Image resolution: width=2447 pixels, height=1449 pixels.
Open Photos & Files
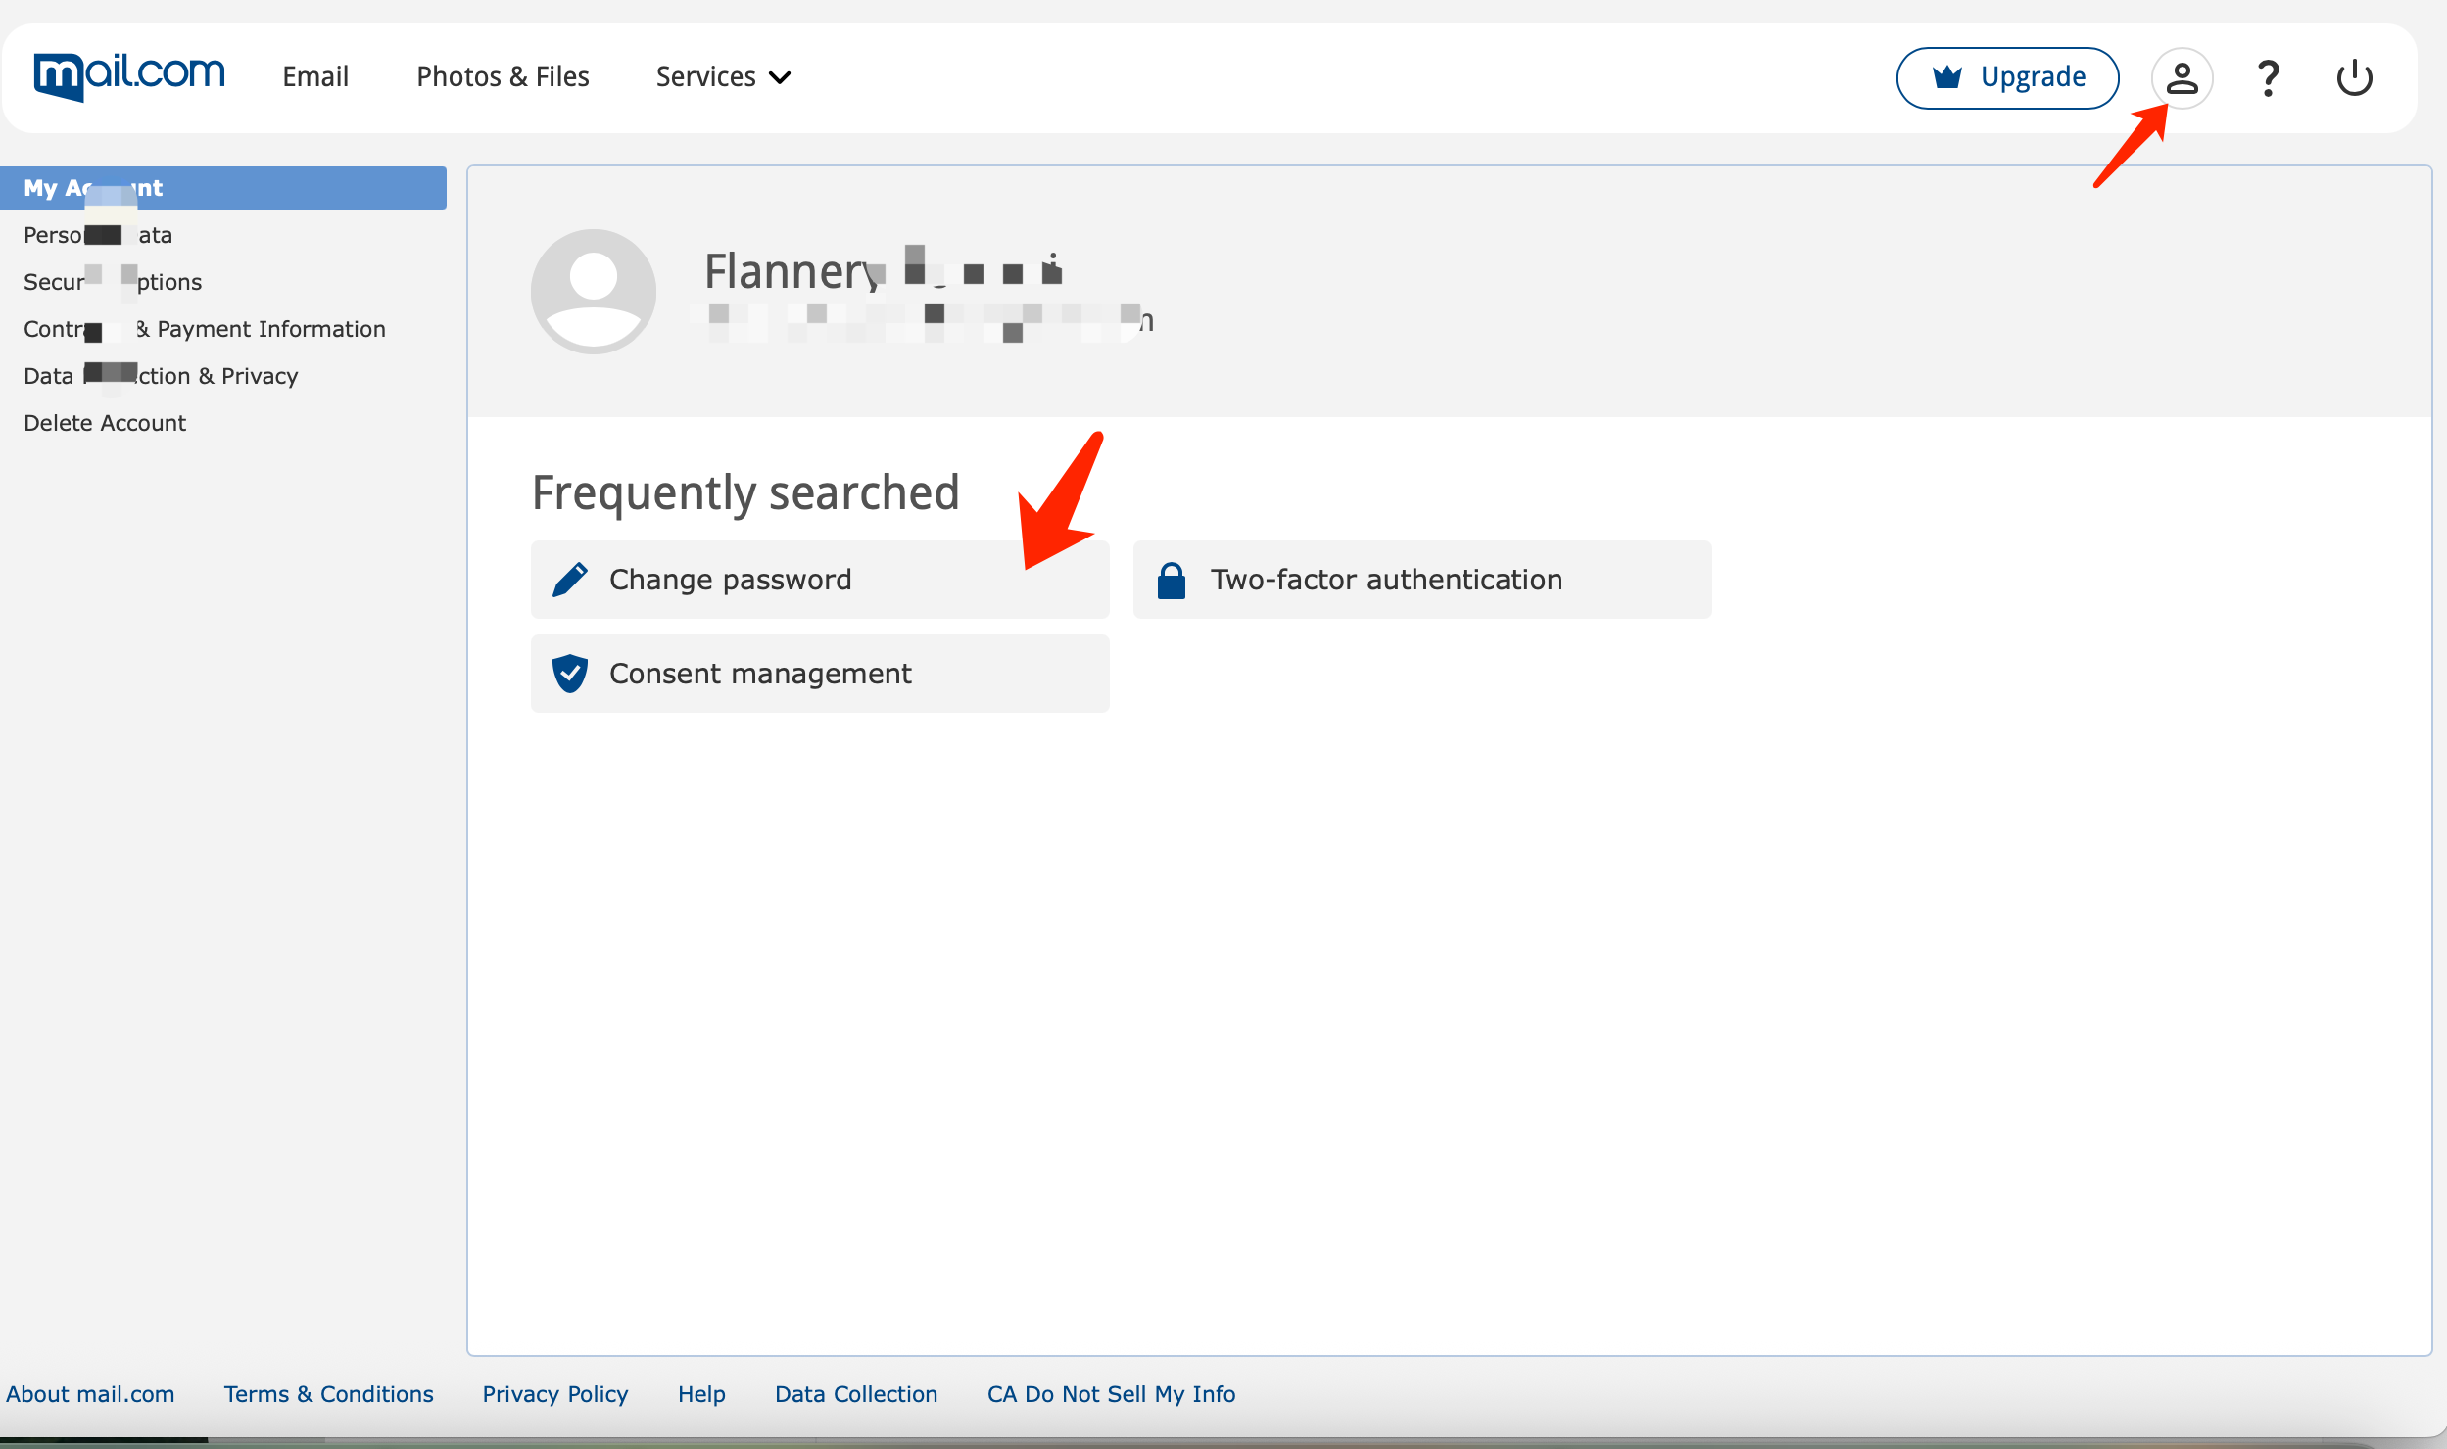[x=503, y=76]
